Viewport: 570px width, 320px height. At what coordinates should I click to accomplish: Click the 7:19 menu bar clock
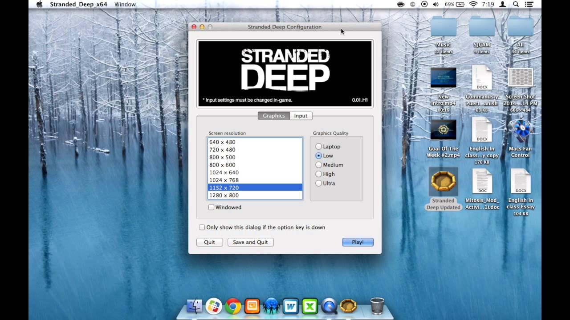(x=488, y=4)
